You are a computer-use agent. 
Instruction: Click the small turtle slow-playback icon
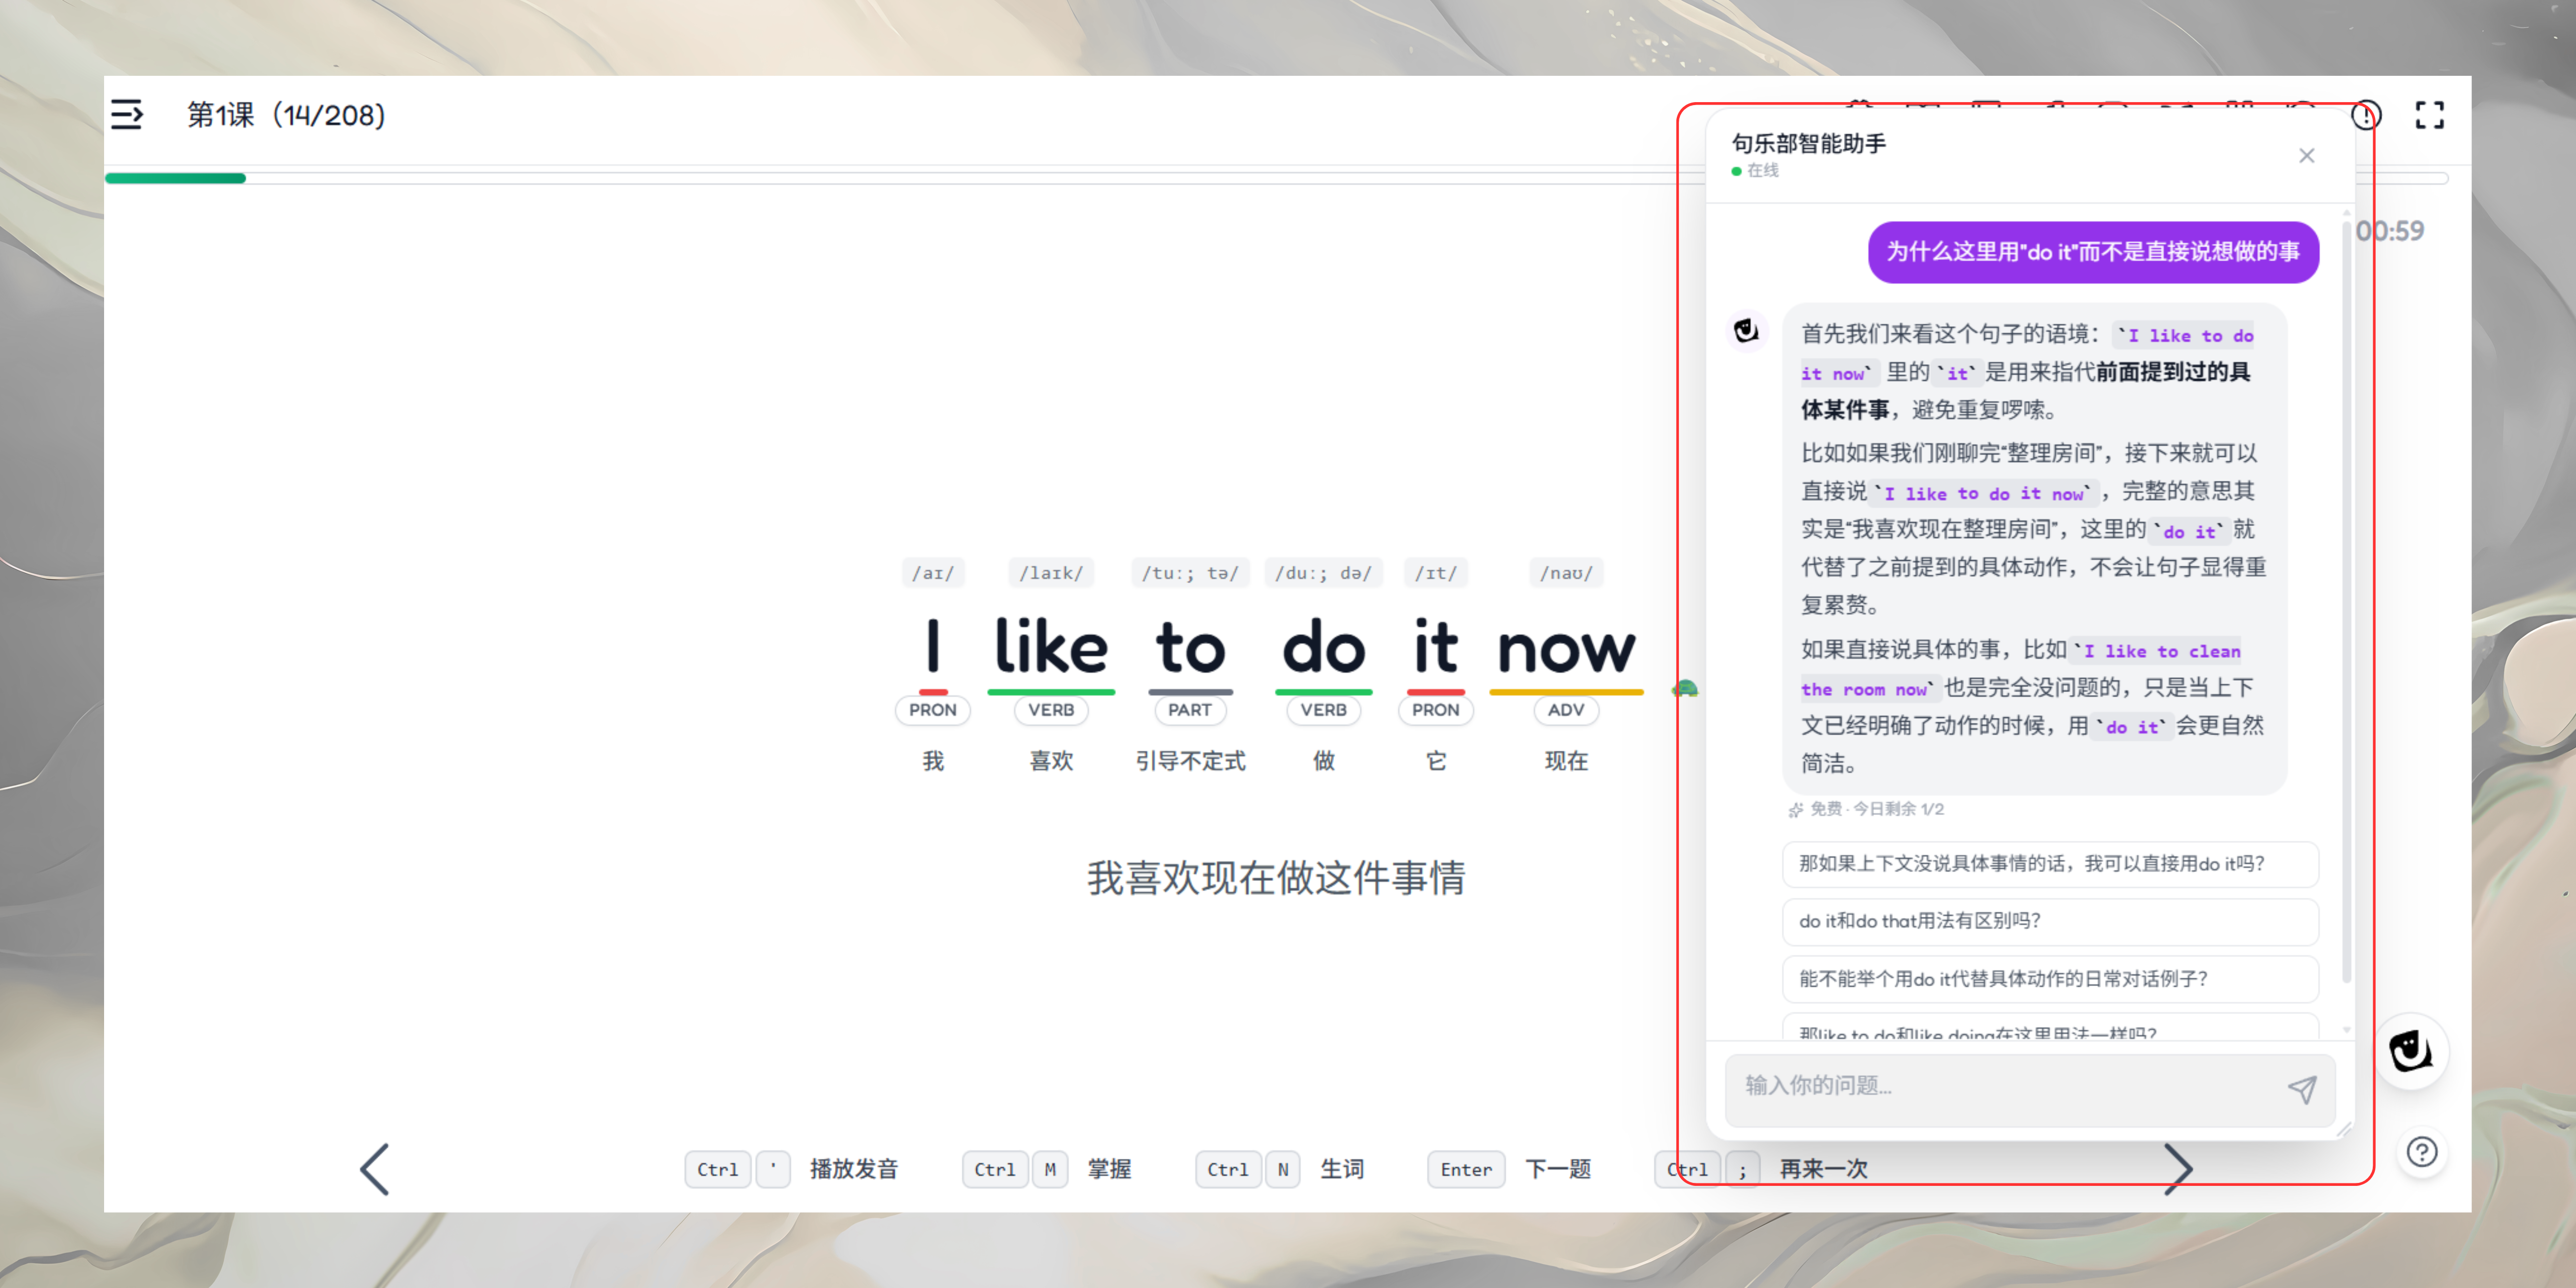click(1685, 688)
